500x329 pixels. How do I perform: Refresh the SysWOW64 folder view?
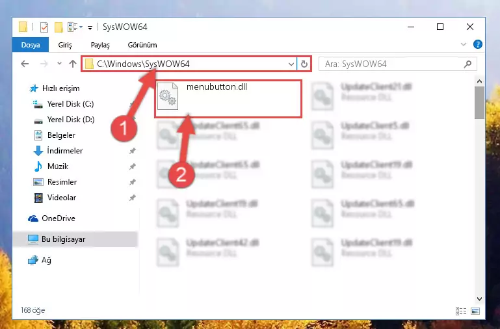tap(304, 64)
